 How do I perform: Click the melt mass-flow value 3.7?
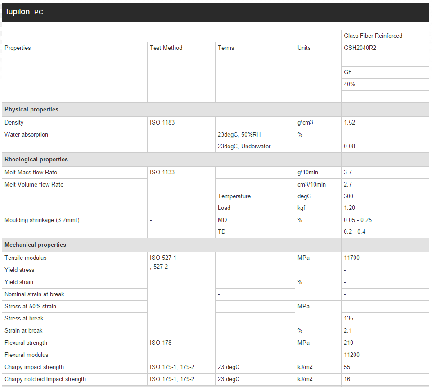click(x=348, y=172)
